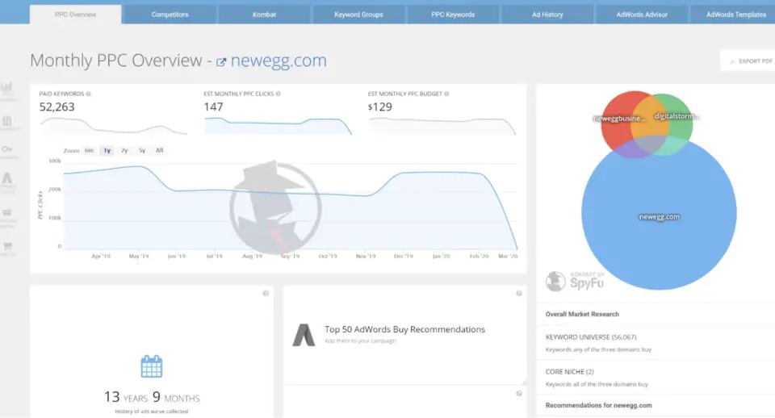Viewport: 775px width, 418px height.
Task: Click 'Recommendations for newegg.com' heading
Action: click(598, 405)
